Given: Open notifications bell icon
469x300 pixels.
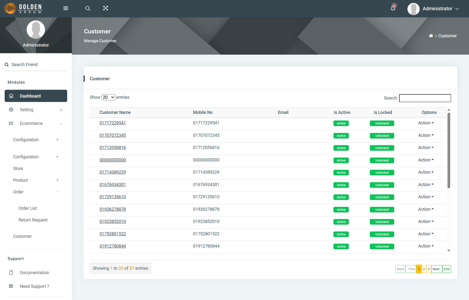Looking at the screenshot, I should 393,8.
